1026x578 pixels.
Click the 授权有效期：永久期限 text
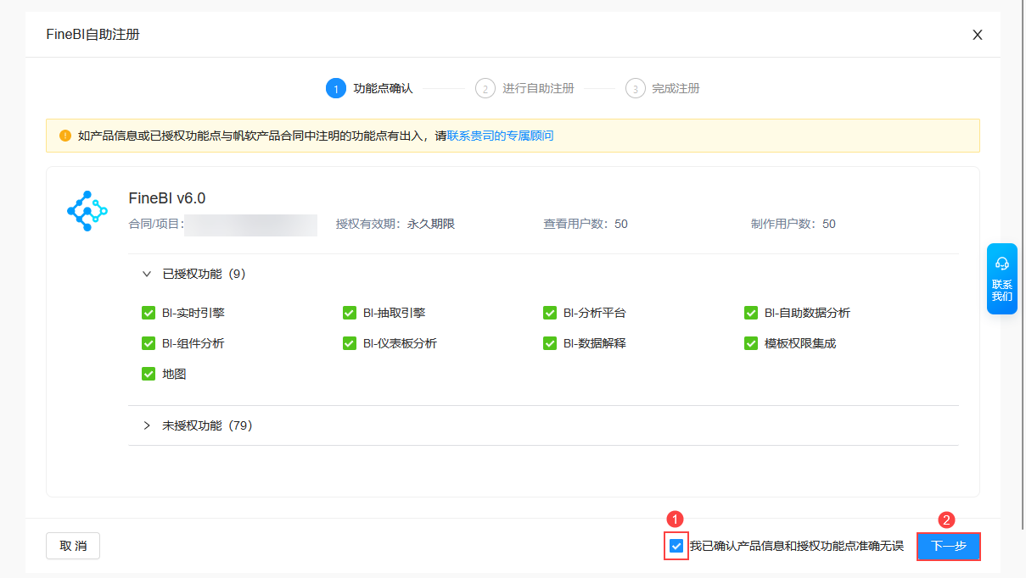point(395,224)
